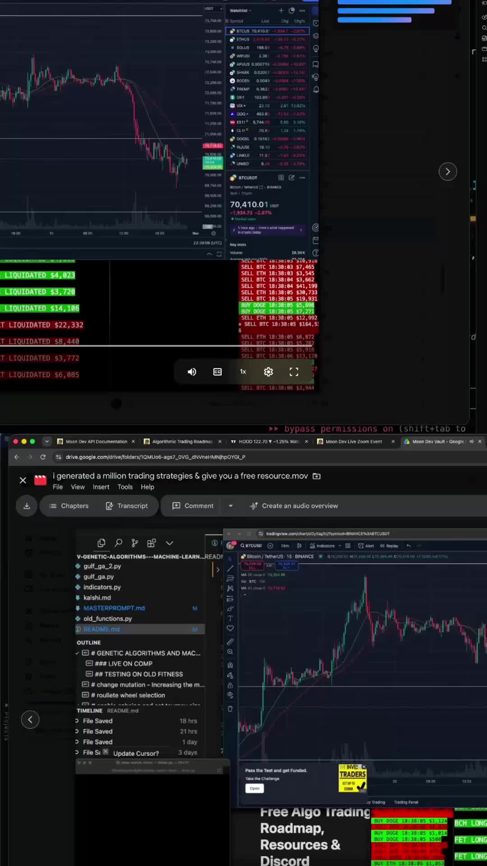Open the File menu
487x866 pixels.
(x=58, y=487)
